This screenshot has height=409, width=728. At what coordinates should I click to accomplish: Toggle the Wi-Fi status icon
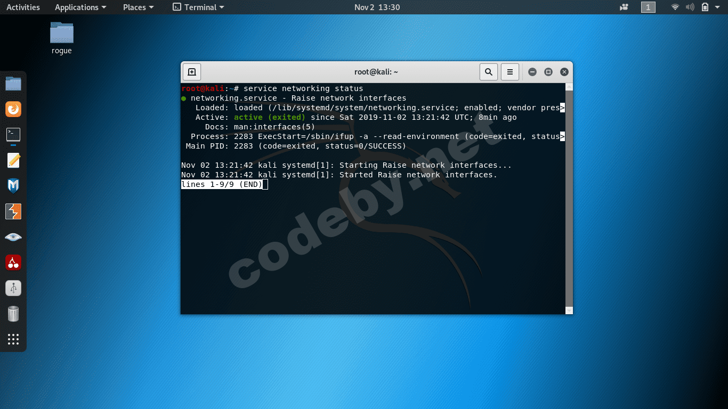point(675,7)
